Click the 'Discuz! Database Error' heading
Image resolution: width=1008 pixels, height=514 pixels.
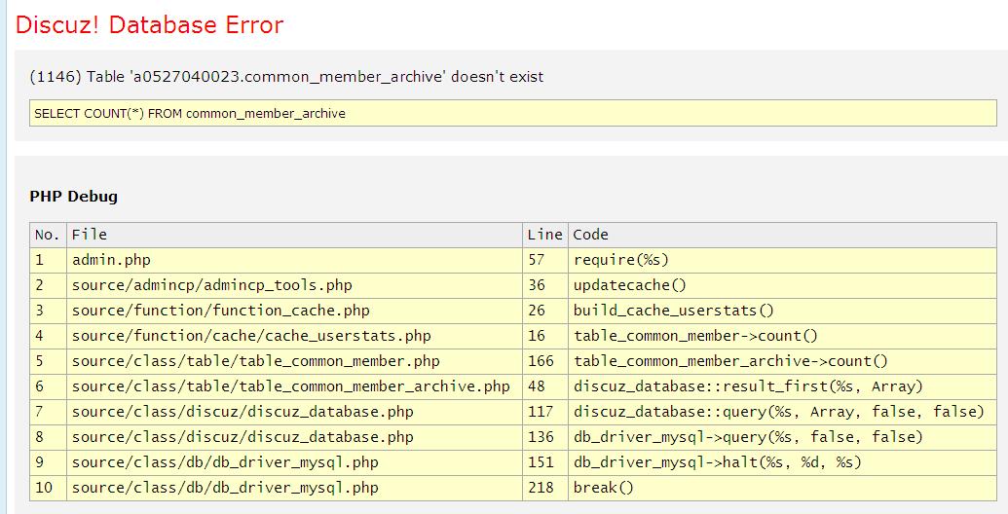(149, 25)
